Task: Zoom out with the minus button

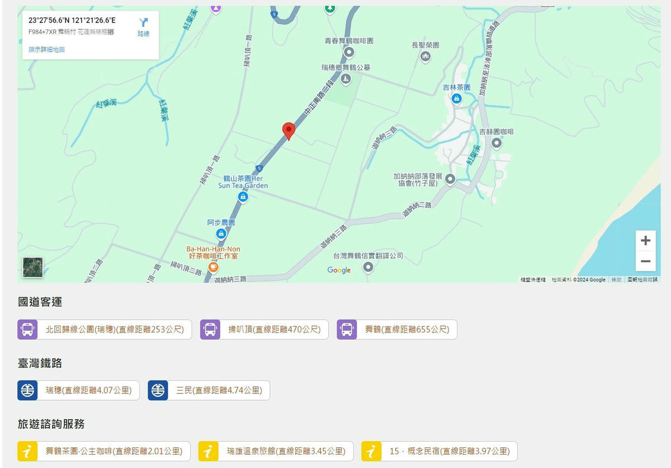Action: (645, 261)
